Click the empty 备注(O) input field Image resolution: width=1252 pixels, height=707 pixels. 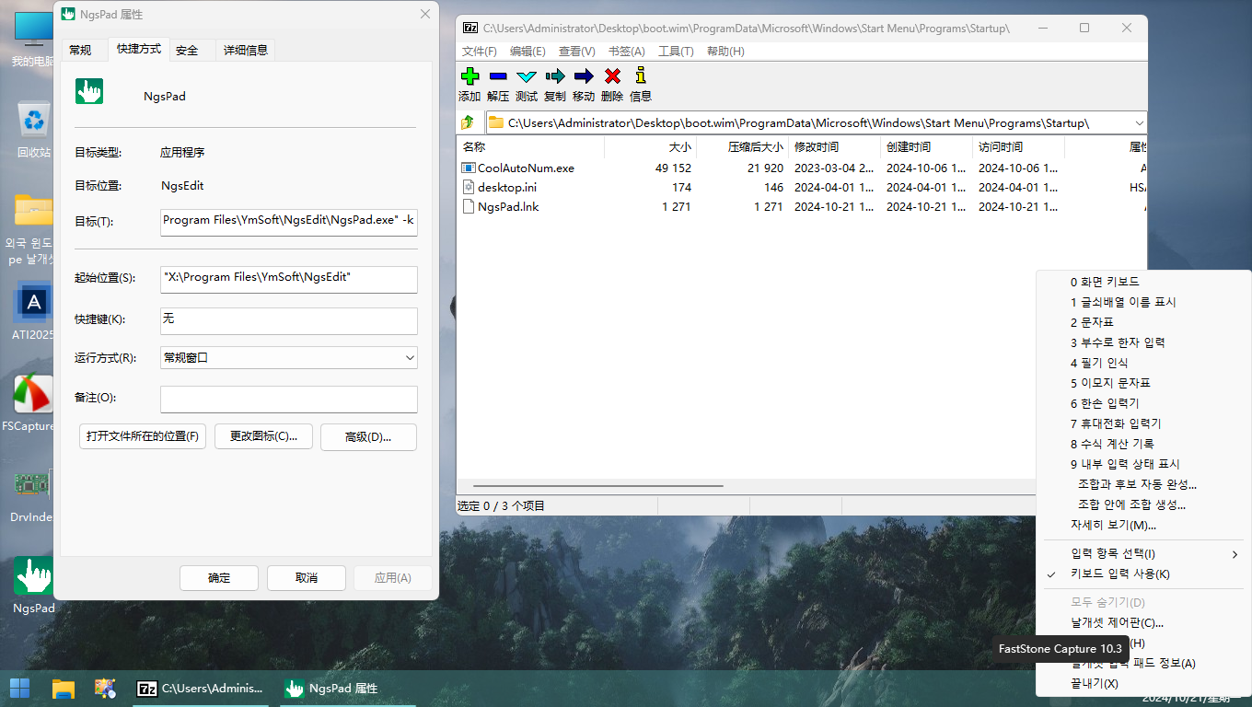[289, 399]
